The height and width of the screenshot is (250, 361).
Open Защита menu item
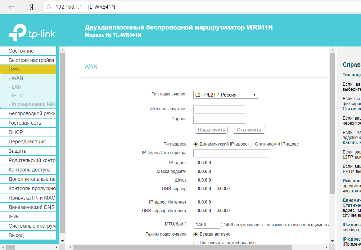point(28,151)
